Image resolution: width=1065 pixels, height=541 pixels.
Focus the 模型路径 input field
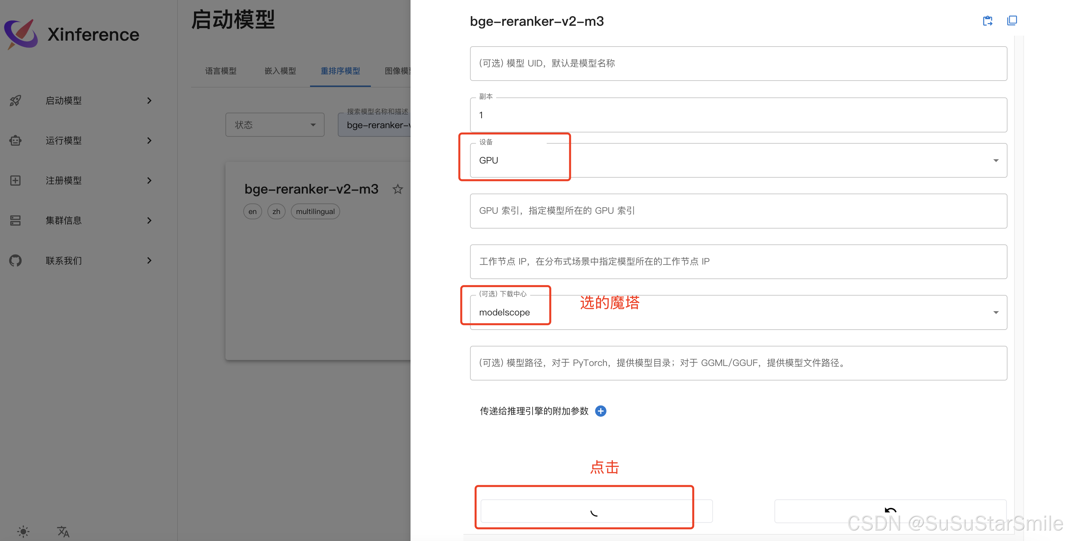(x=738, y=363)
